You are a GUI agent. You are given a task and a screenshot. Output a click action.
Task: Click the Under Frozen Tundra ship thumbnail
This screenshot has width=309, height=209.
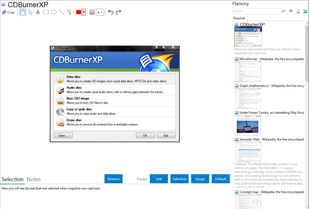(x=248, y=125)
